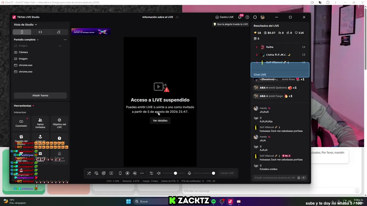The width and height of the screenshot is (367, 206).
Task: Adjust the speaker volume slider
Action: coord(174,173)
